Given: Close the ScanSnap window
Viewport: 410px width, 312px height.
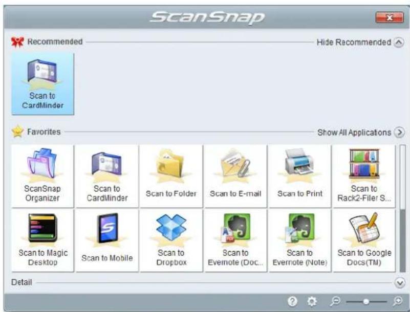Looking at the screenshot, I should (x=390, y=17).
